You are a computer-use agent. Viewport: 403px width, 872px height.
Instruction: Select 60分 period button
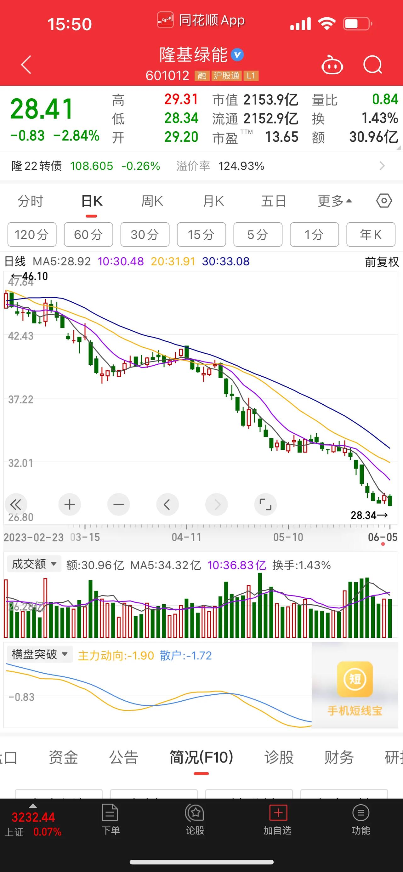(x=88, y=234)
